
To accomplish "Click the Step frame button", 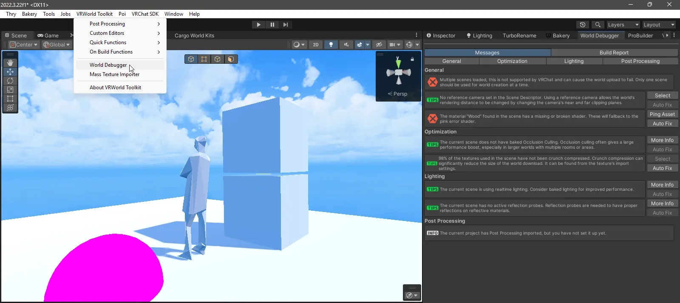I will coord(286,25).
